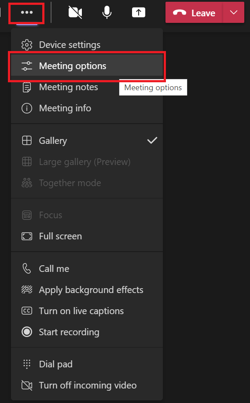Choose Large gallery (Preview) layout
The image size is (250, 403).
click(x=87, y=161)
